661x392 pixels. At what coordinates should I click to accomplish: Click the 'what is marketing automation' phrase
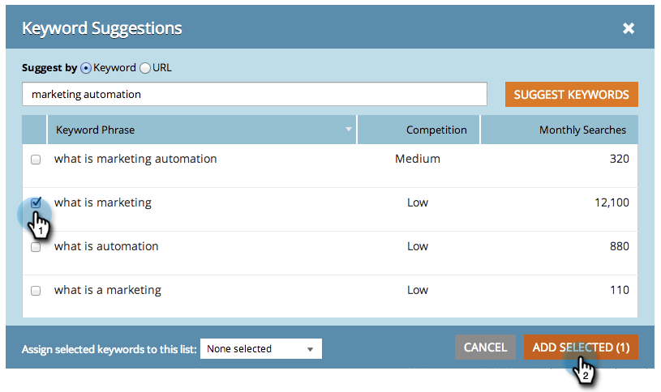[135, 159]
